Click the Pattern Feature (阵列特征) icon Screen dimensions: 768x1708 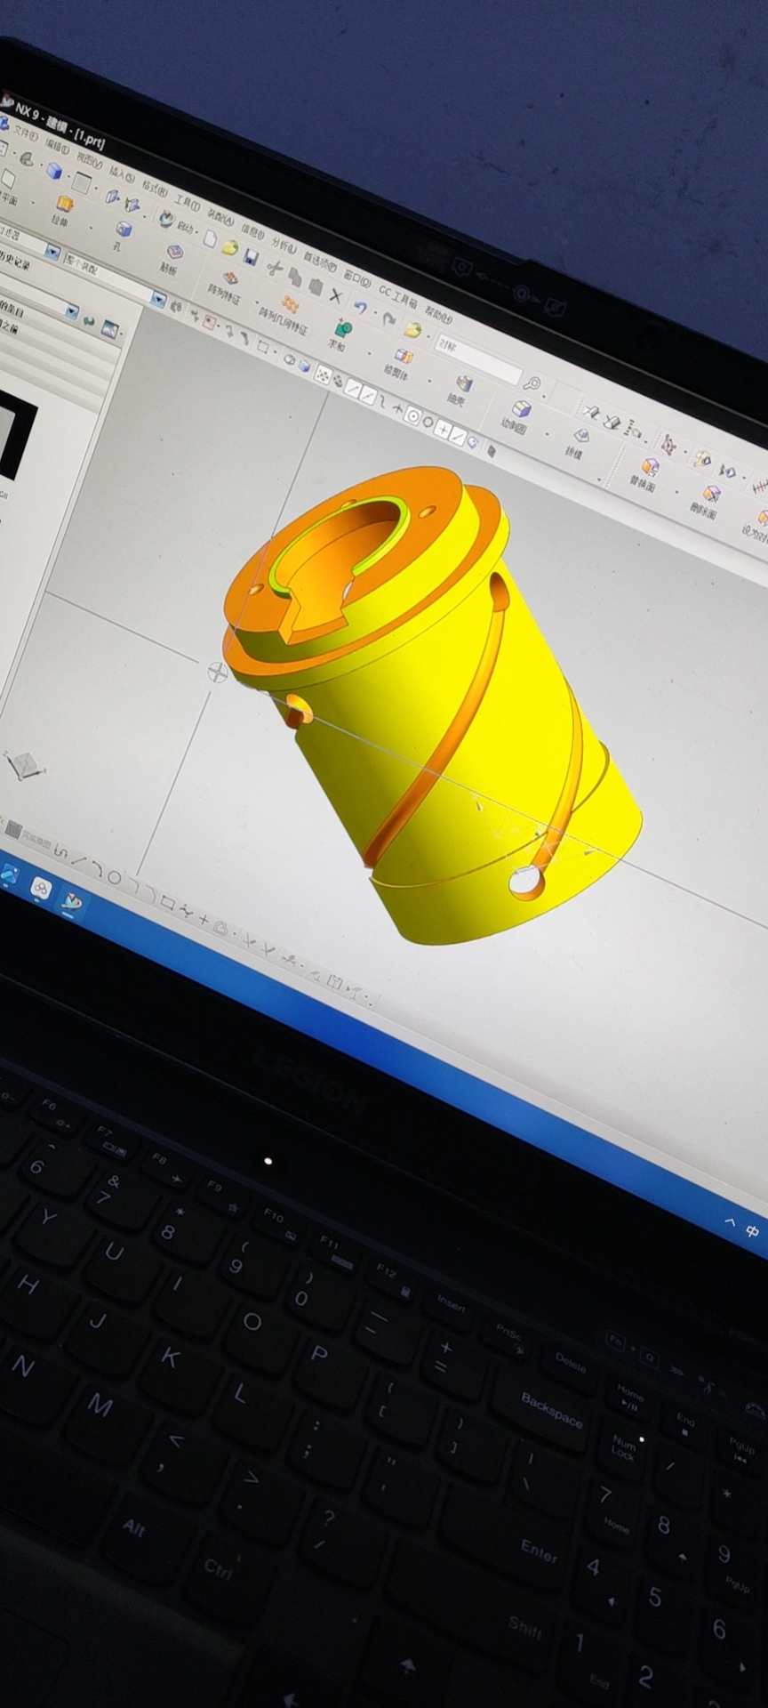tap(230, 278)
